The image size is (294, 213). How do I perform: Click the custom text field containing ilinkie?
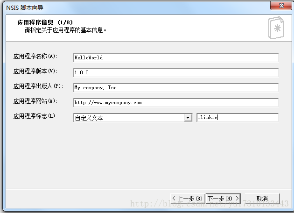[x=238, y=118]
